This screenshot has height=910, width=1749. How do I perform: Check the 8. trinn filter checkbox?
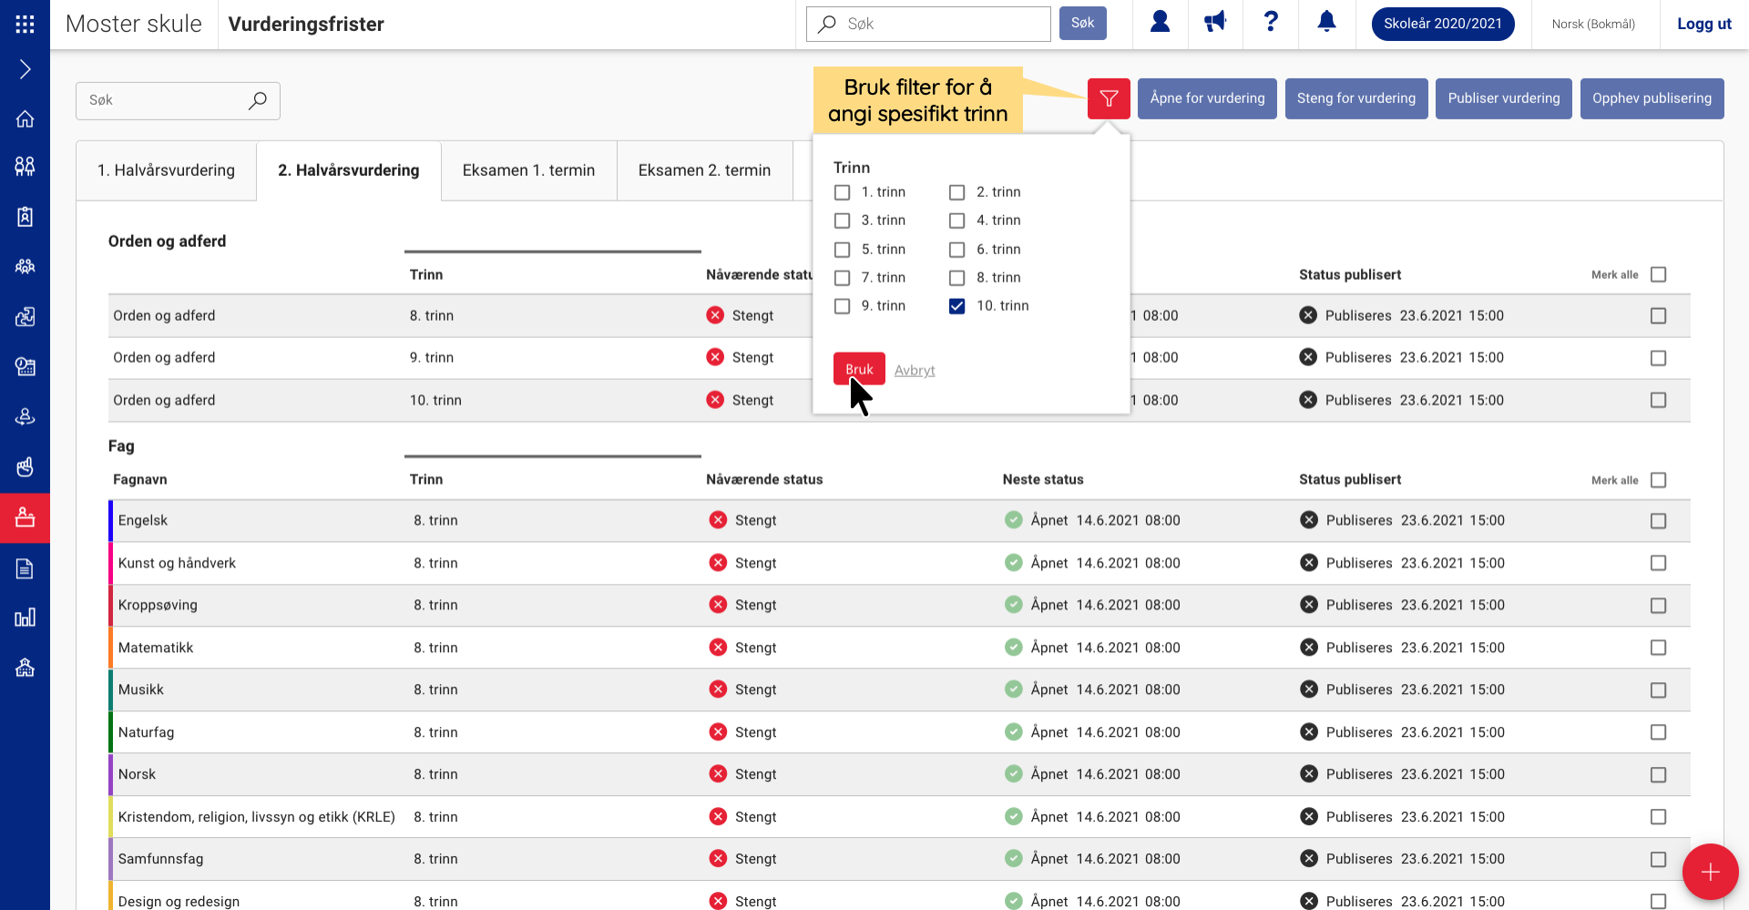coord(957,278)
